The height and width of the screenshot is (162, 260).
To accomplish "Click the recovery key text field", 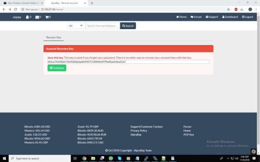I will [x=128, y=62].
